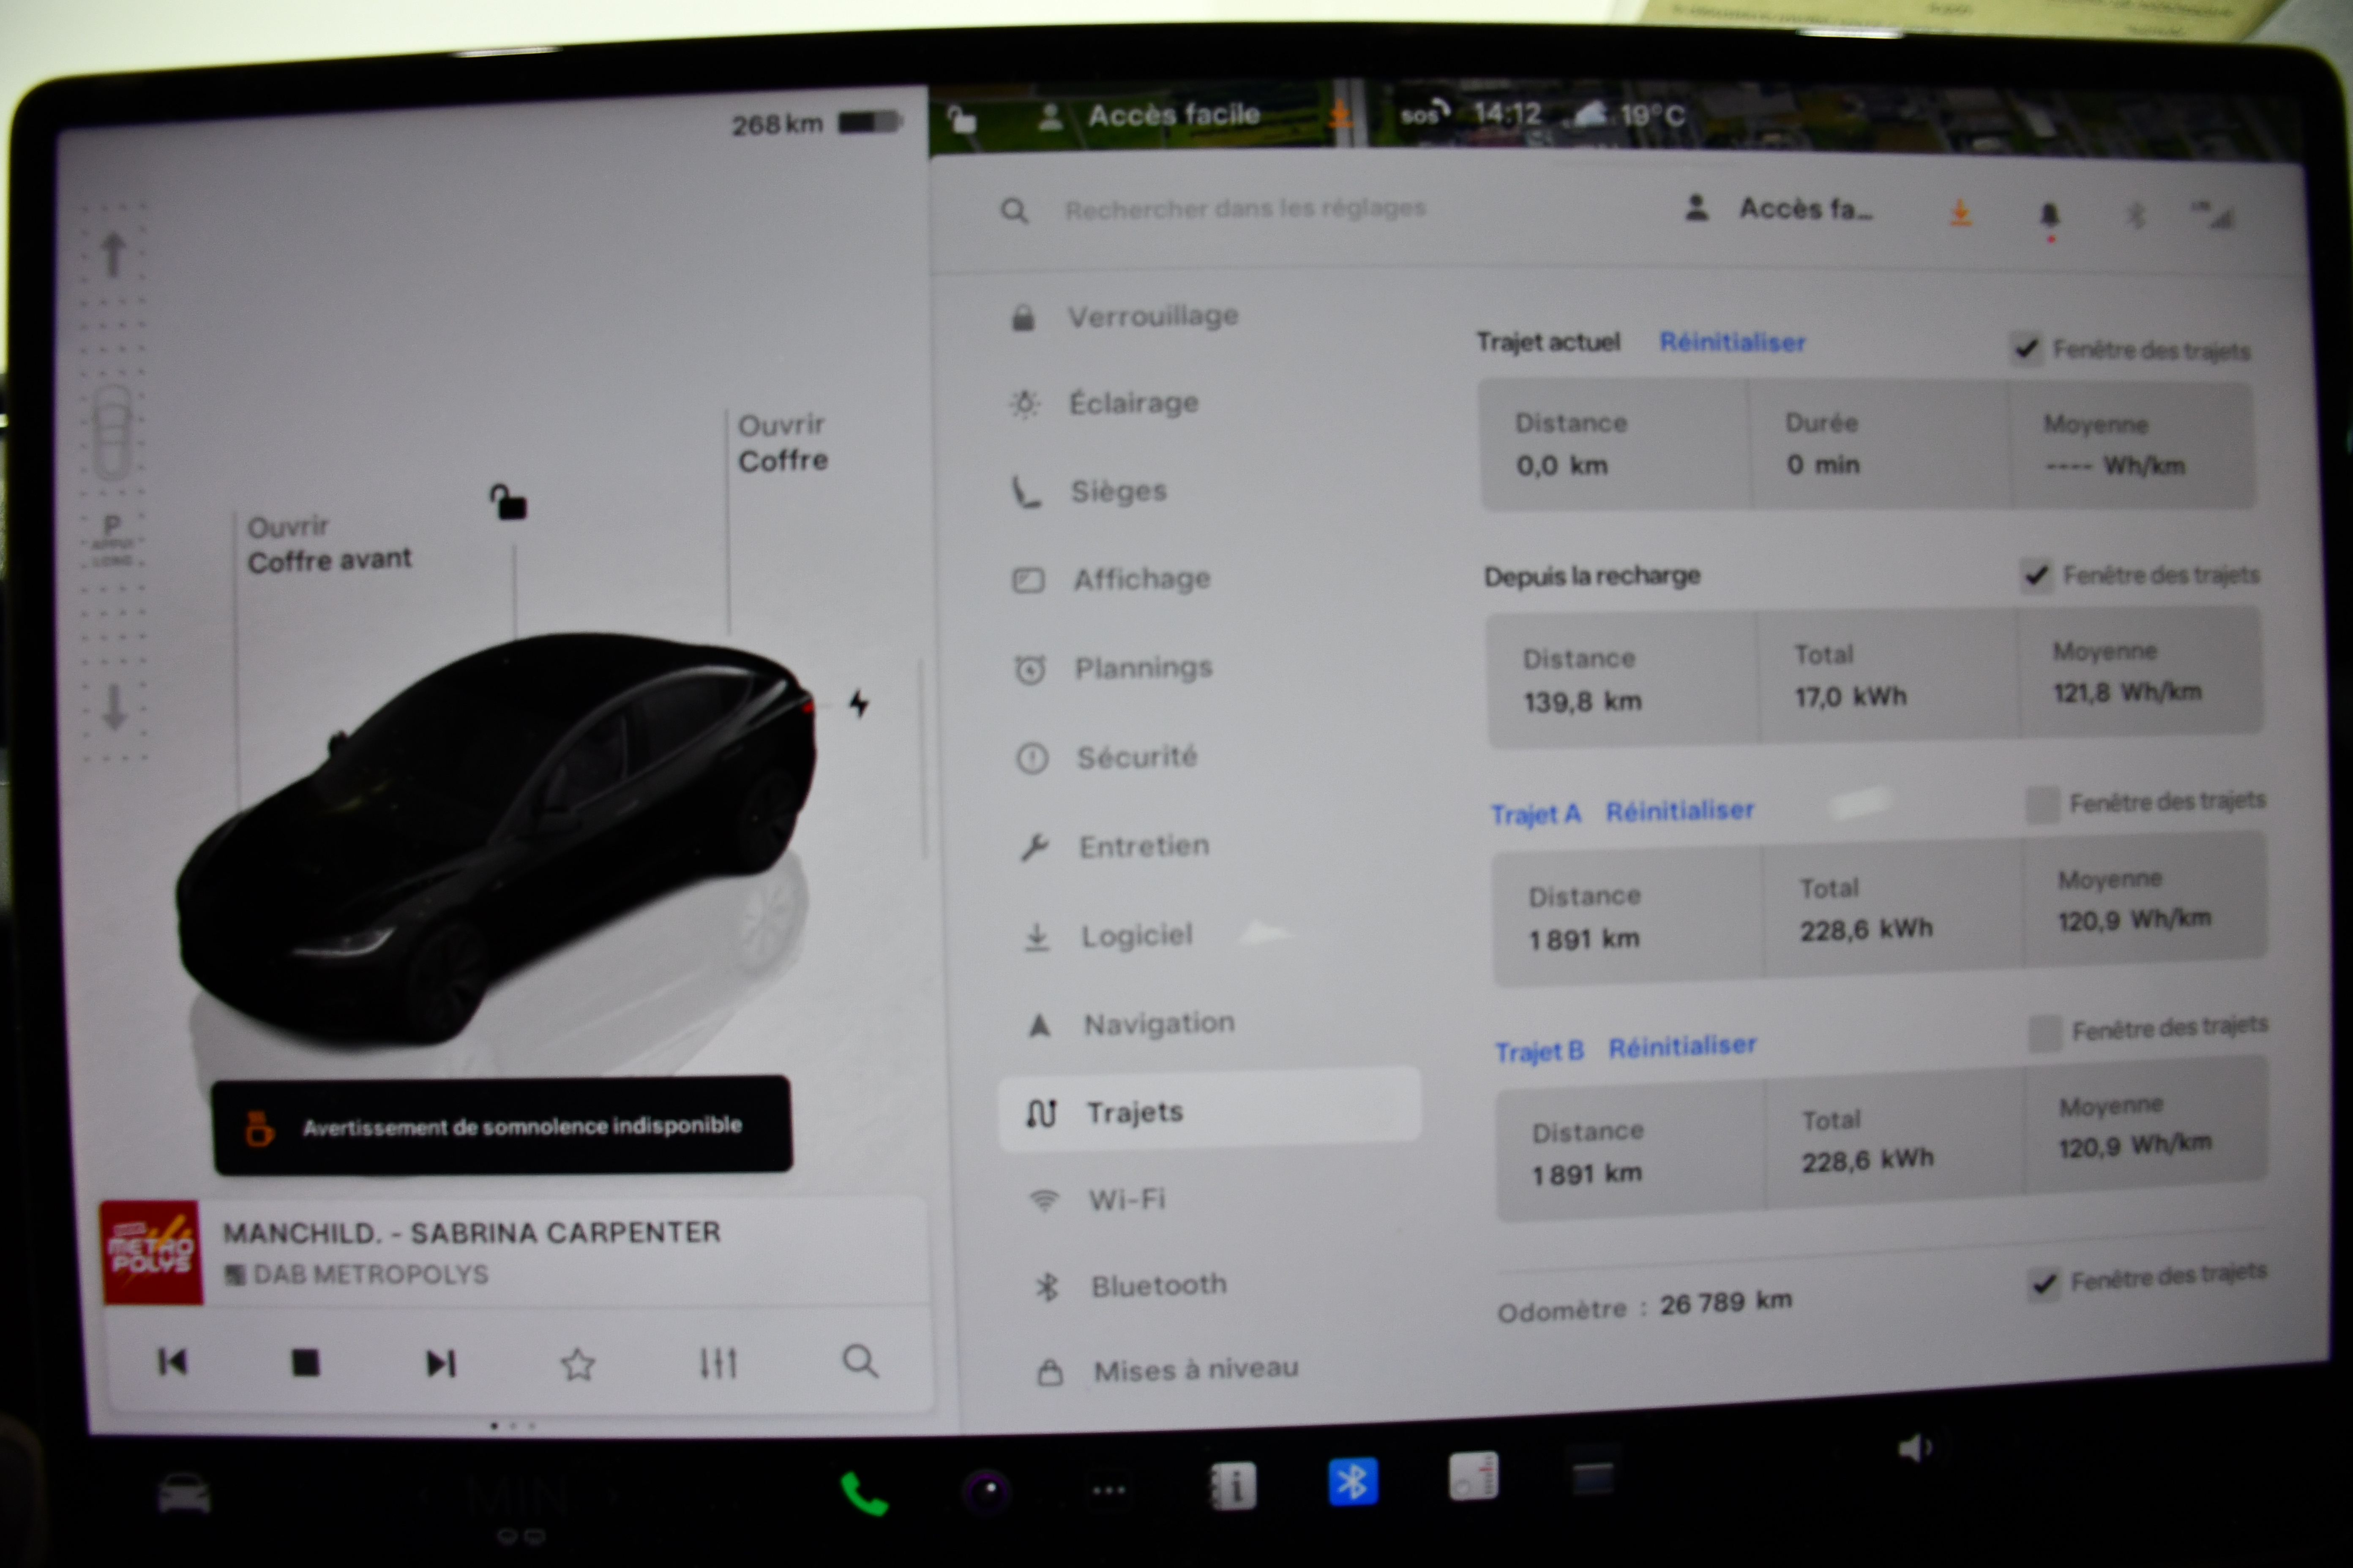2353x1568 pixels.
Task: Tap the MANCHILD. - SABRINA CARPENTER title
Action: [471, 1233]
